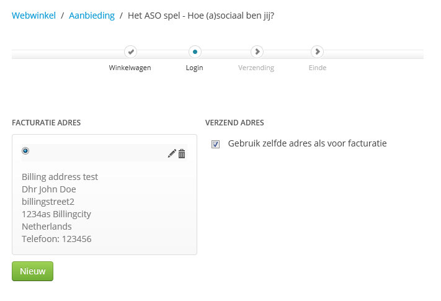The width and height of the screenshot is (441, 301).
Task: Uncheck the same-address-for-shipping checkbox
Action: [x=216, y=144]
